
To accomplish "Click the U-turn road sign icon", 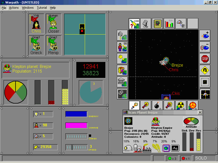I will (205, 70).
